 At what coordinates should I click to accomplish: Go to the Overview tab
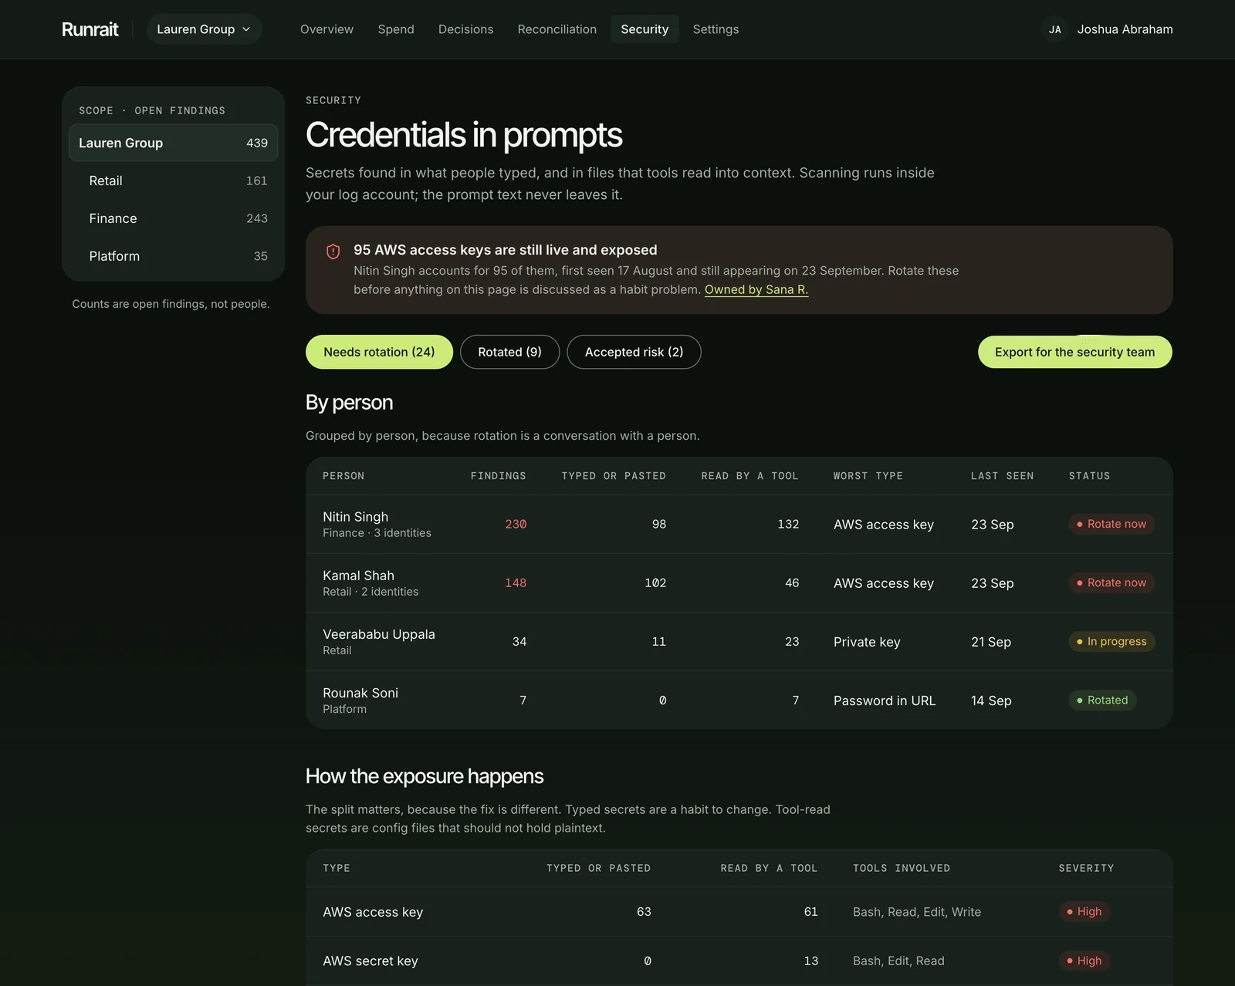327,29
